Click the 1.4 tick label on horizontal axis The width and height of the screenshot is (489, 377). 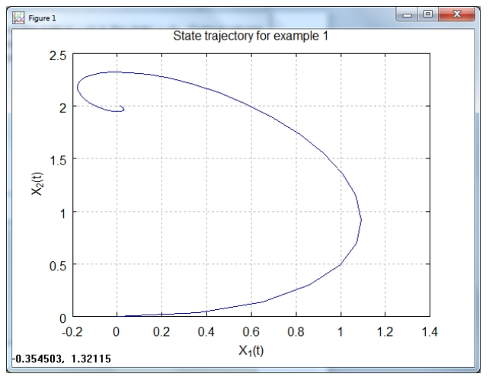coord(430,332)
